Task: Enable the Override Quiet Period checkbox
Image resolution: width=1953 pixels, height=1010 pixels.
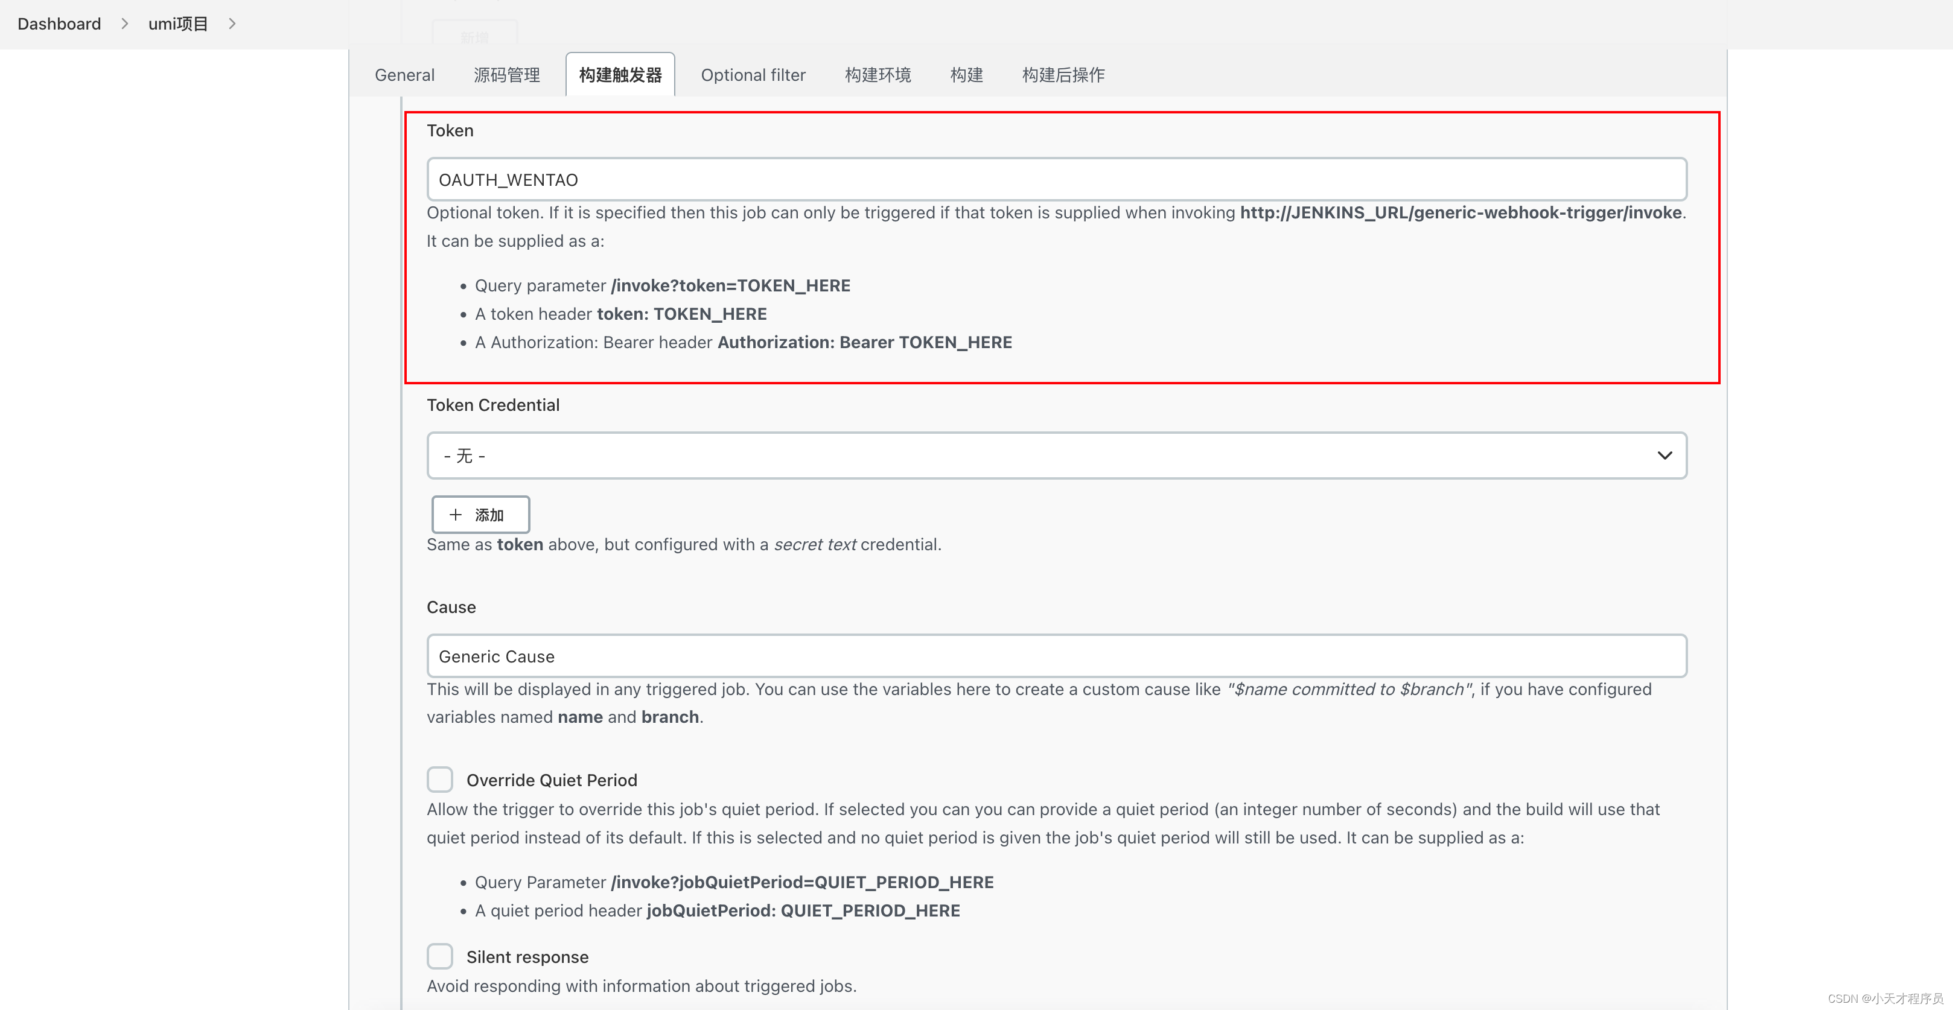Action: 440,779
